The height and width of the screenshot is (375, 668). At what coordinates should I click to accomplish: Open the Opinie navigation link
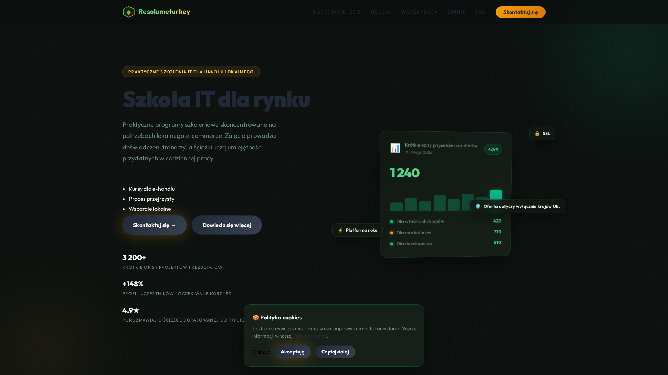[456, 12]
